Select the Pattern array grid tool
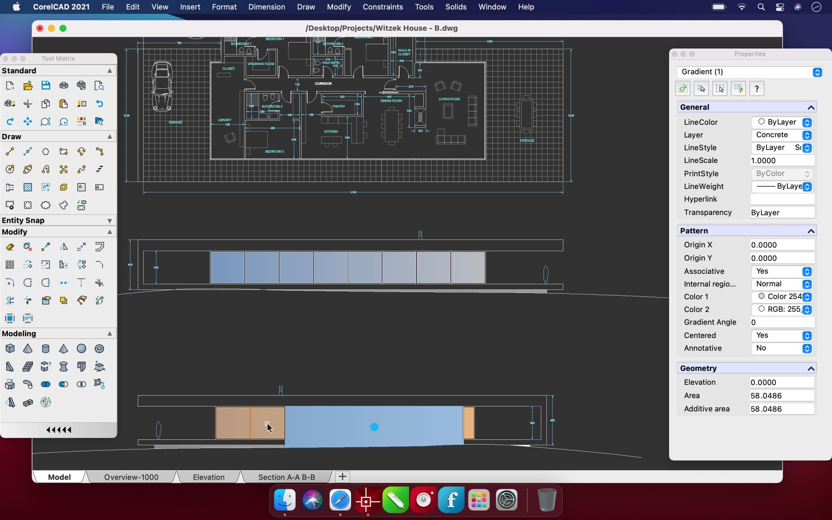Viewport: 832px width, 520px height. pos(10,265)
